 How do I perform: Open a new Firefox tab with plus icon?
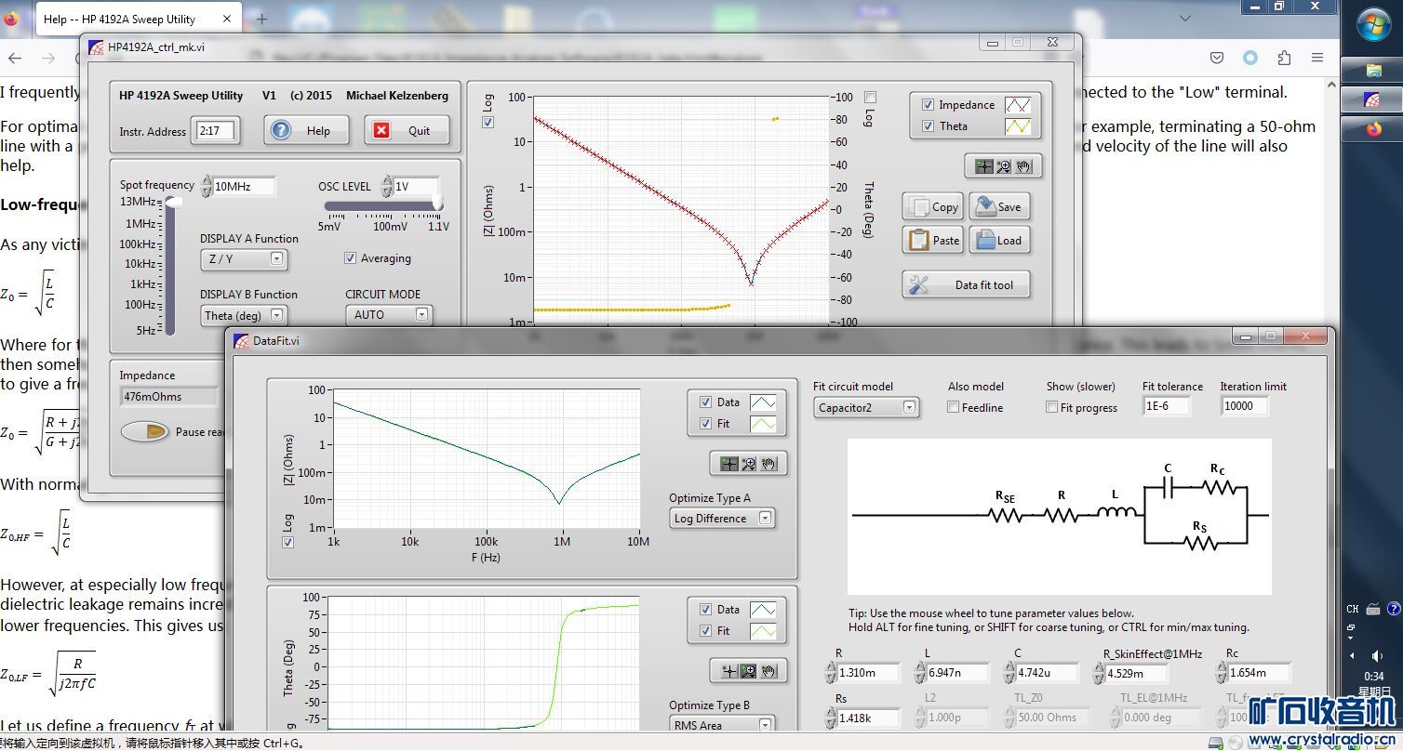[262, 19]
